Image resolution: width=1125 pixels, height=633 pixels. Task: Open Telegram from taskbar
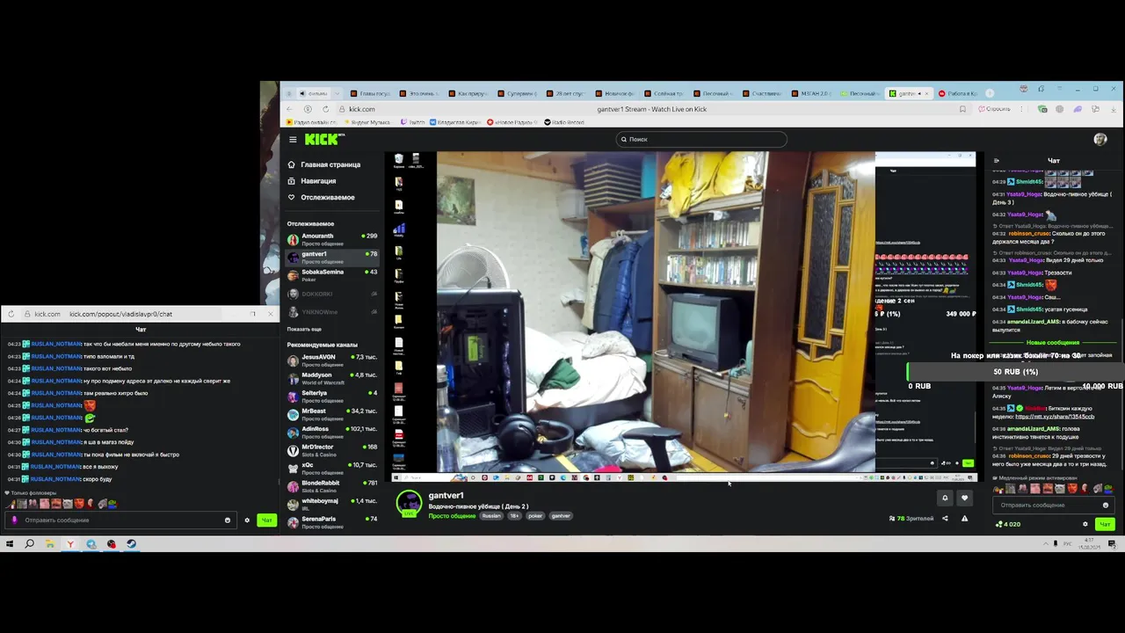[91, 544]
